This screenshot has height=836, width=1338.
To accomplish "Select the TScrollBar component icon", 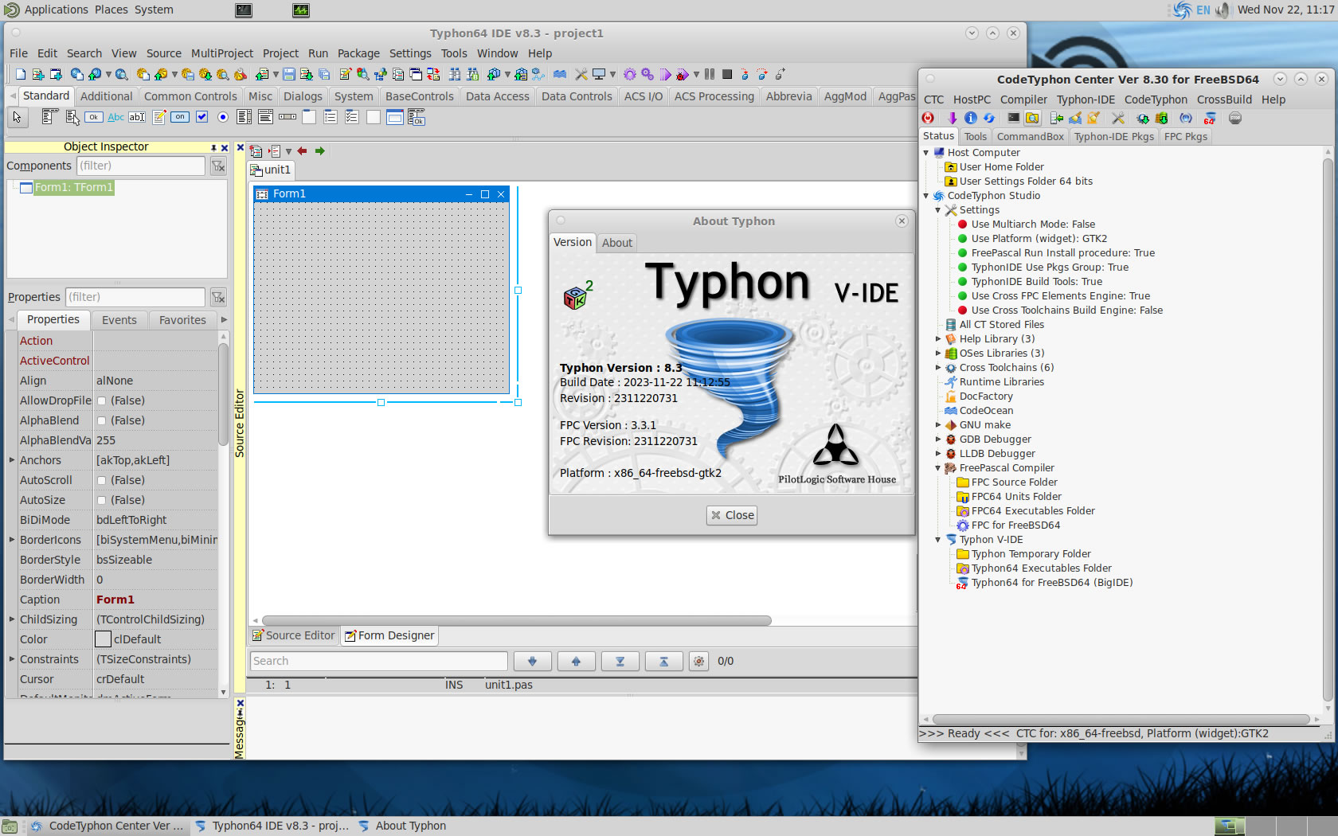I will point(288,117).
